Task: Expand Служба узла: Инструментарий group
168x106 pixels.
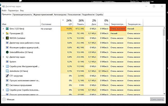Action: (x=3, y=66)
